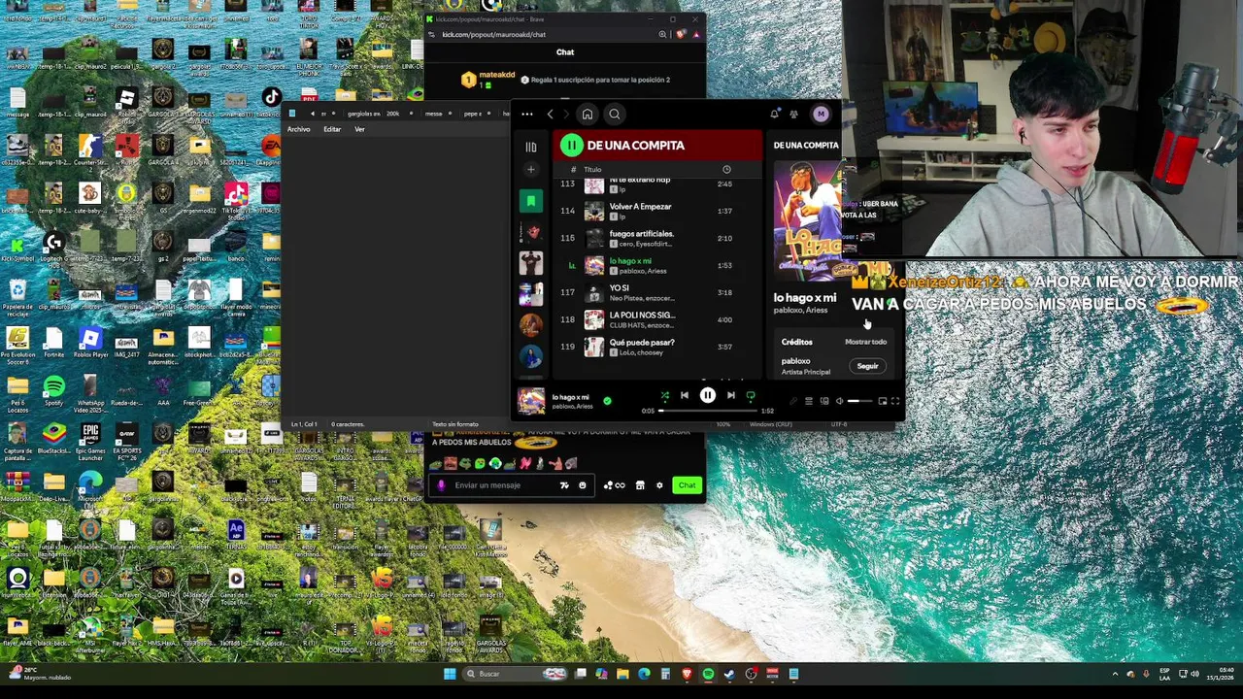The width and height of the screenshot is (1243, 699).
Task: Adjust Spotify volume slider
Action: click(x=859, y=401)
